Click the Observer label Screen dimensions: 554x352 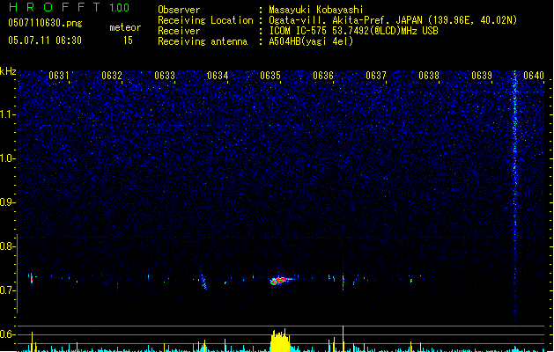179,10
